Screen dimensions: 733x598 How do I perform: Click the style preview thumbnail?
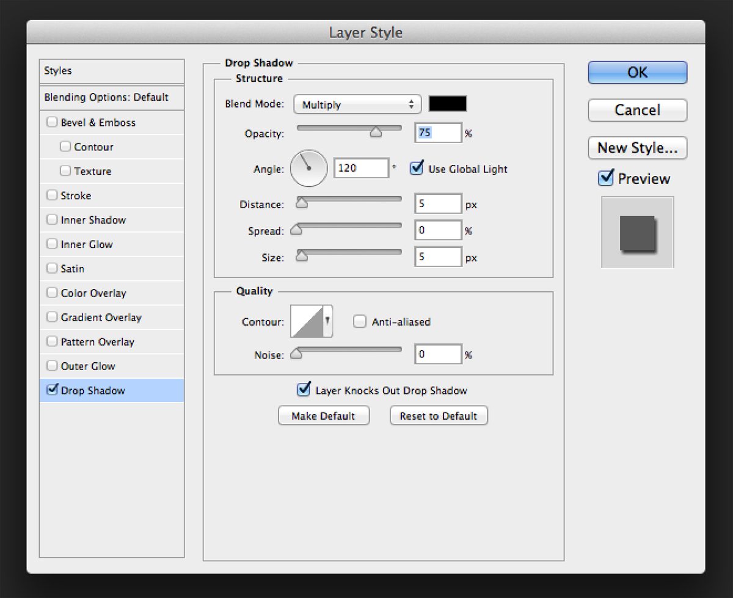coord(638,232)
